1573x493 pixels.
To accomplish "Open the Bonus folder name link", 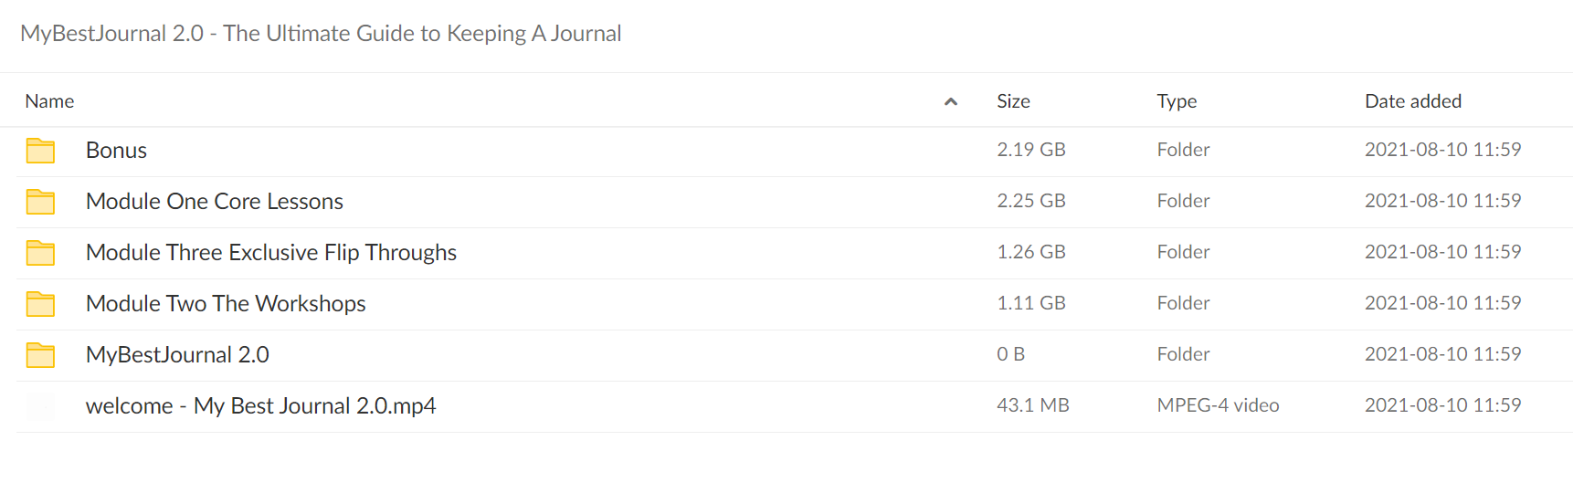I will point(116,151).
